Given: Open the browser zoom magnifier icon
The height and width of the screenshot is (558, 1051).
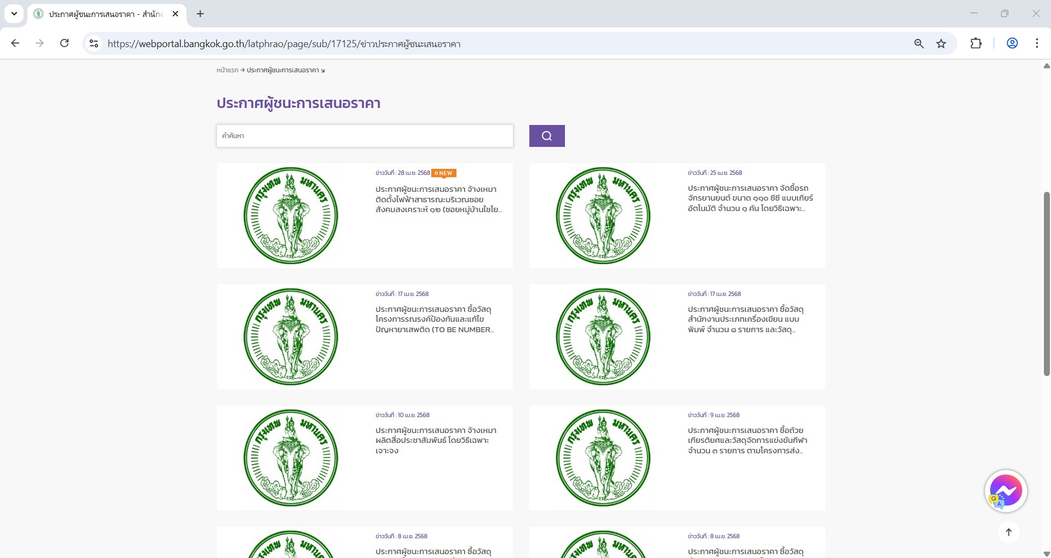Looking at the screenshot, I should [x=919, y=44].
